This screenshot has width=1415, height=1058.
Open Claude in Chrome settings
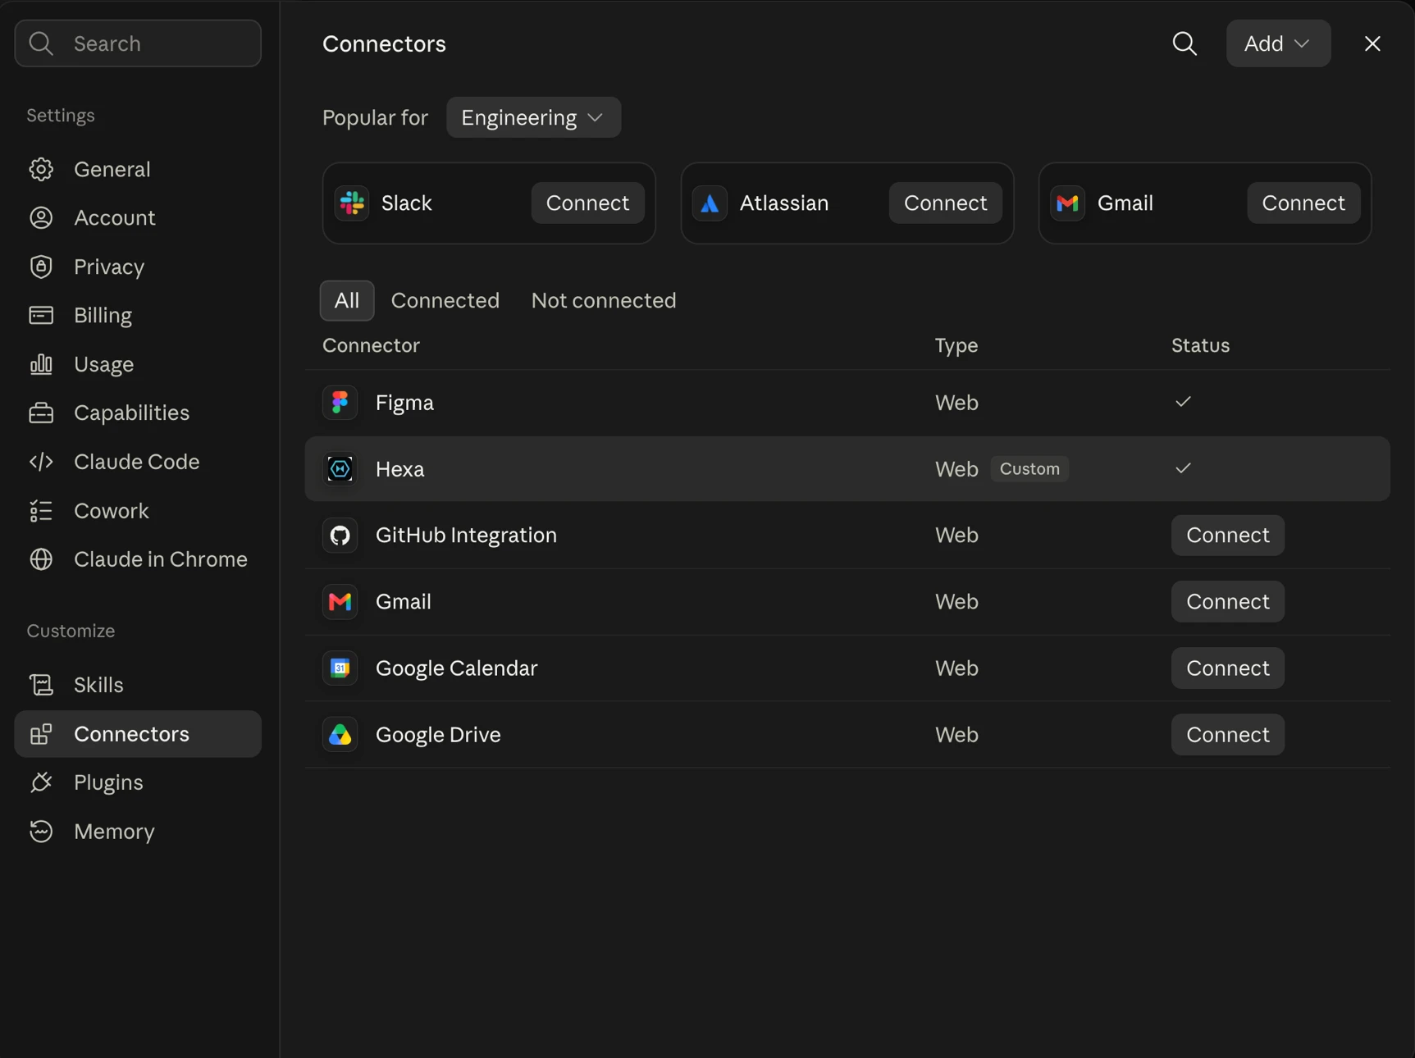(138, 559)
